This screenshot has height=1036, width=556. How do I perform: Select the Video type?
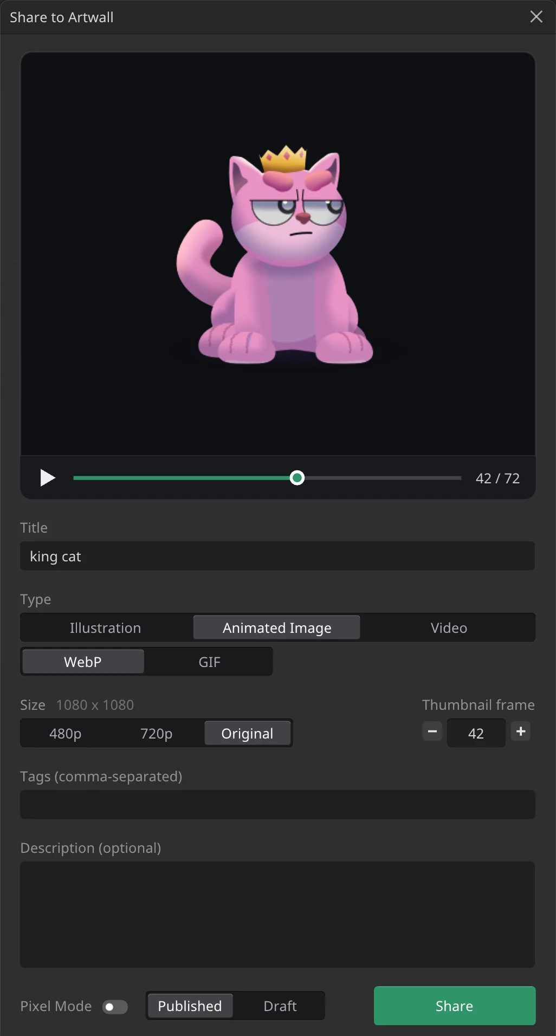coord(449,627)
